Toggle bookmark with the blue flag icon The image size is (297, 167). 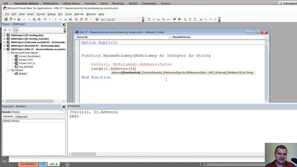pyautogui.click(x=201, y=19)
